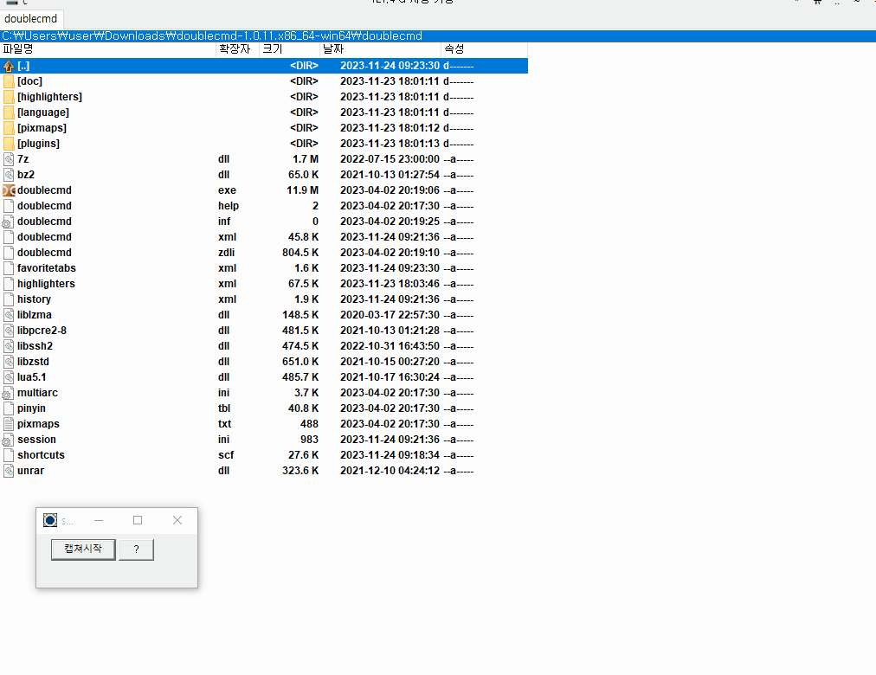The height and width of the screenshot is (675, 876).
Task: Select the [..] parent directory row
Action: point(264,66)
